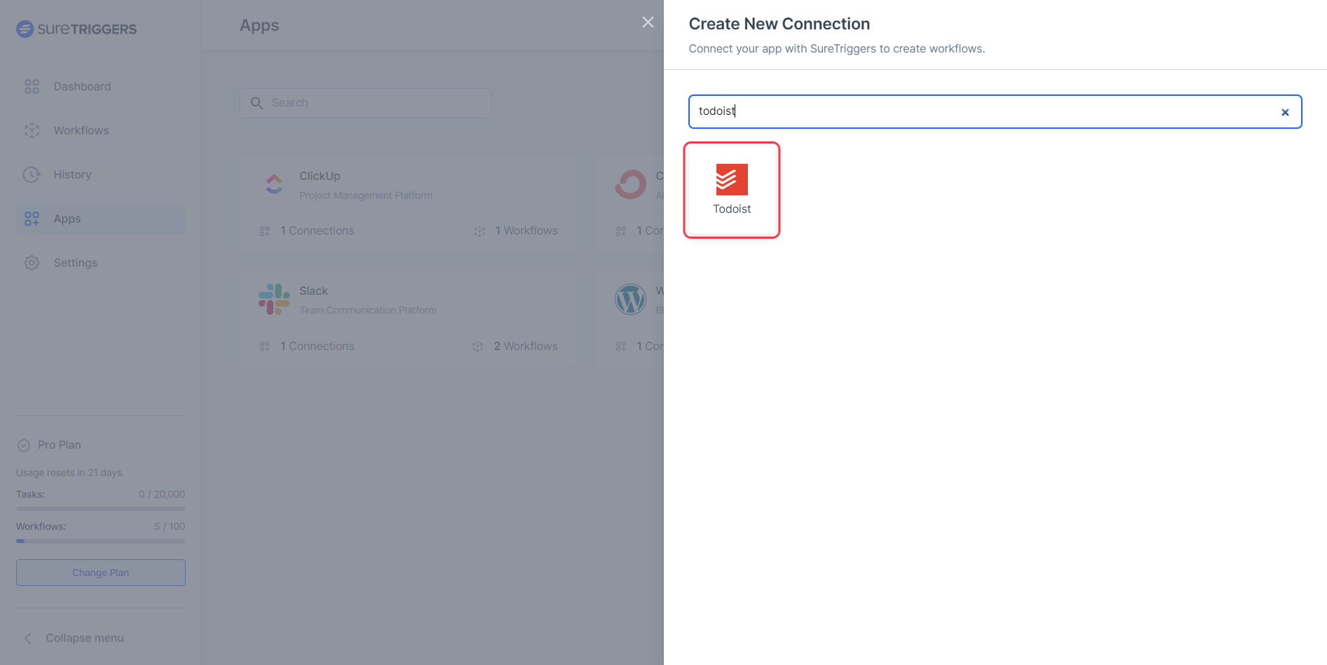Image resolution: width=1327 pixels, height=665 pixels.
Task: Clear the todoist search text
Action: [x=1285, y=111]
